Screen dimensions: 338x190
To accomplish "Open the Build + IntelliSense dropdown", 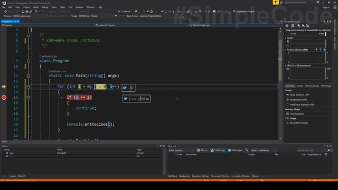I will pyautogui.click(x=264, y=150).
